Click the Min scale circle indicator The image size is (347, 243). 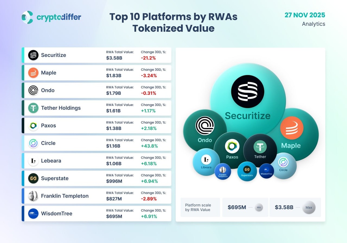(259, 207)
